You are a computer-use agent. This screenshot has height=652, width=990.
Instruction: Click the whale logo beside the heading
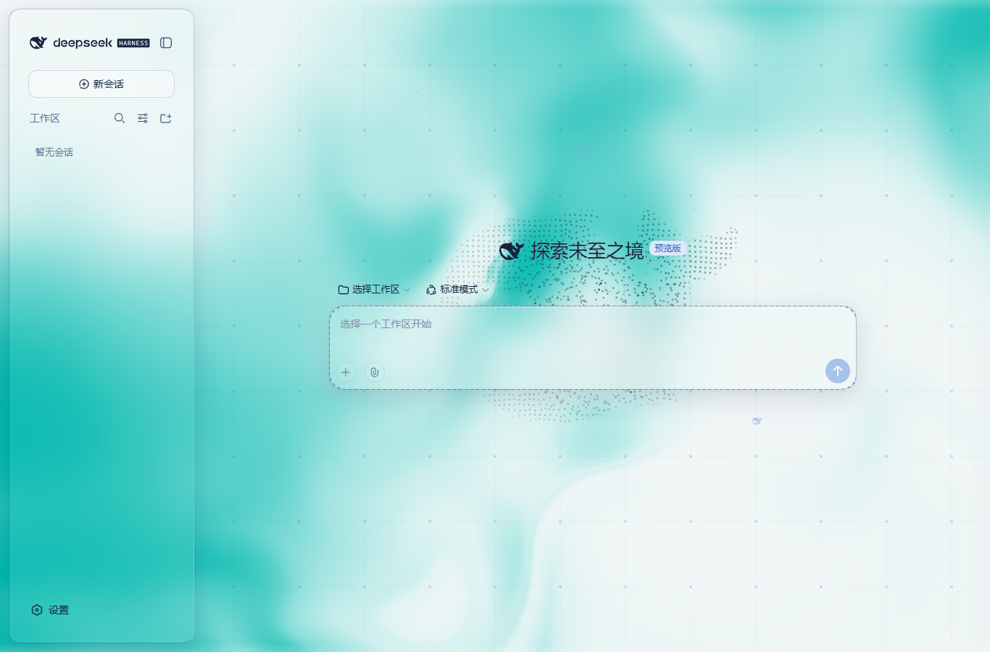click(x=512, y=251)
